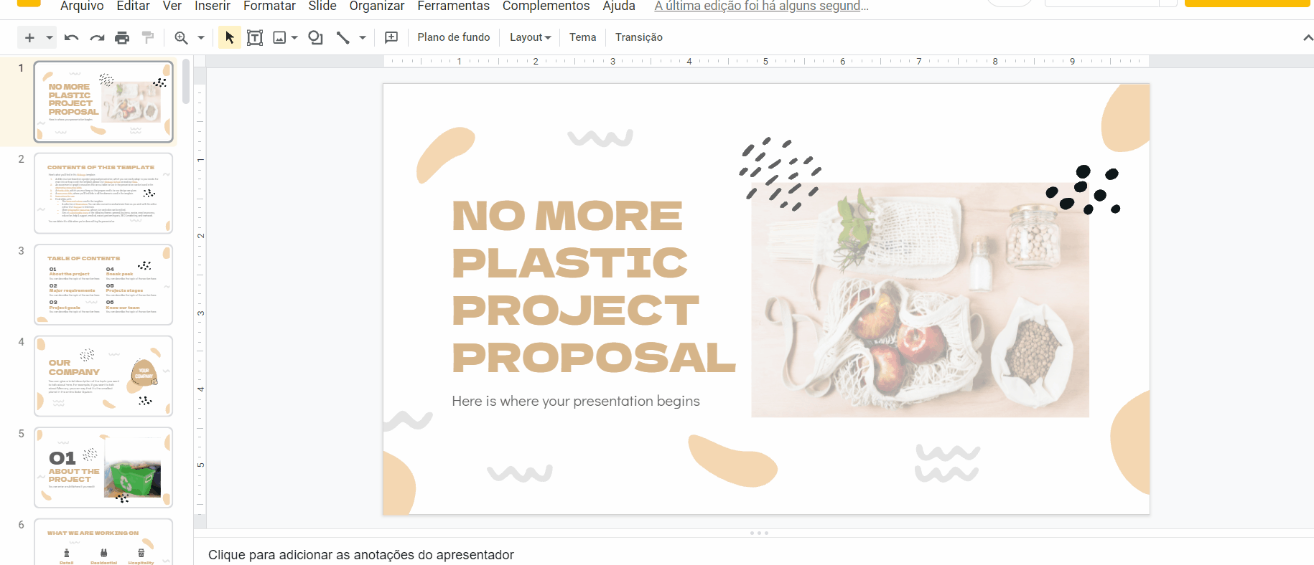Select slide 3 'Table of contents' thumbnail
The image size is (1314, 565).
[x=103, y=285]
